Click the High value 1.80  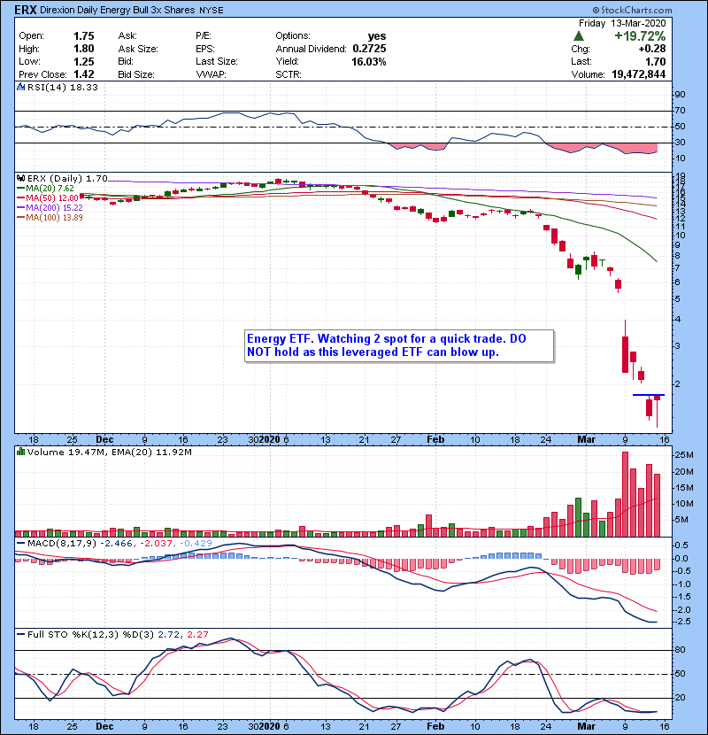point(84,49)
